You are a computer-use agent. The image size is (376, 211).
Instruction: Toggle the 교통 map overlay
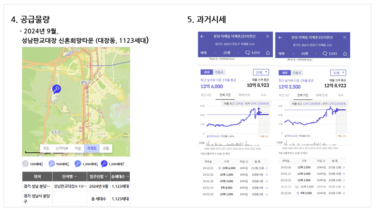[106, 148]
